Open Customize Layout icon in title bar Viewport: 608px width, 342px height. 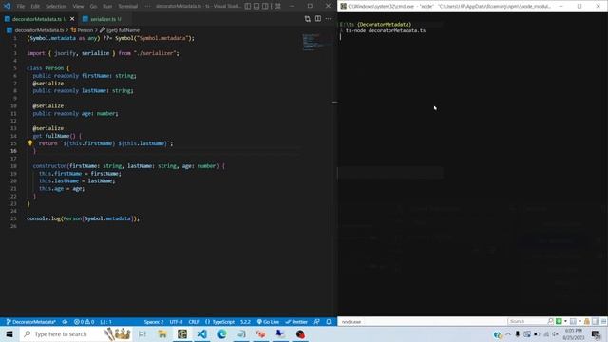click(277, 7)
